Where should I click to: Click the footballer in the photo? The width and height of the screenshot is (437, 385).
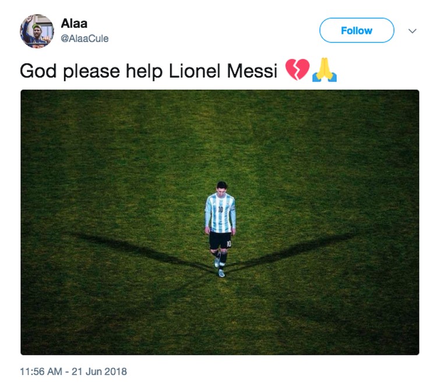(x=220, y=229)
